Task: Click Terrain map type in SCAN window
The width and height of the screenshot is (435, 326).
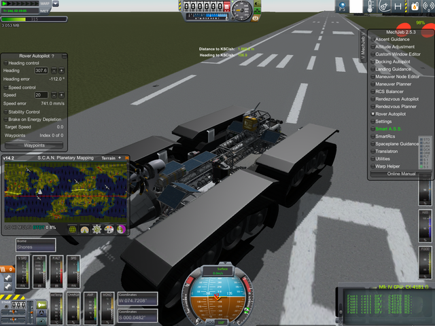Action: pyautogui.click(x=108, y=158)
